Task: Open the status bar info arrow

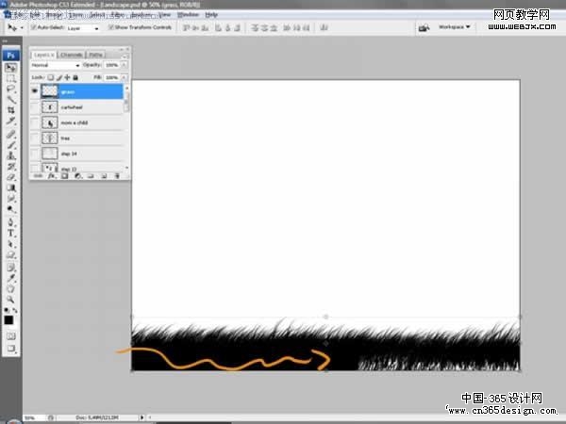Action: tap(141, 417)
